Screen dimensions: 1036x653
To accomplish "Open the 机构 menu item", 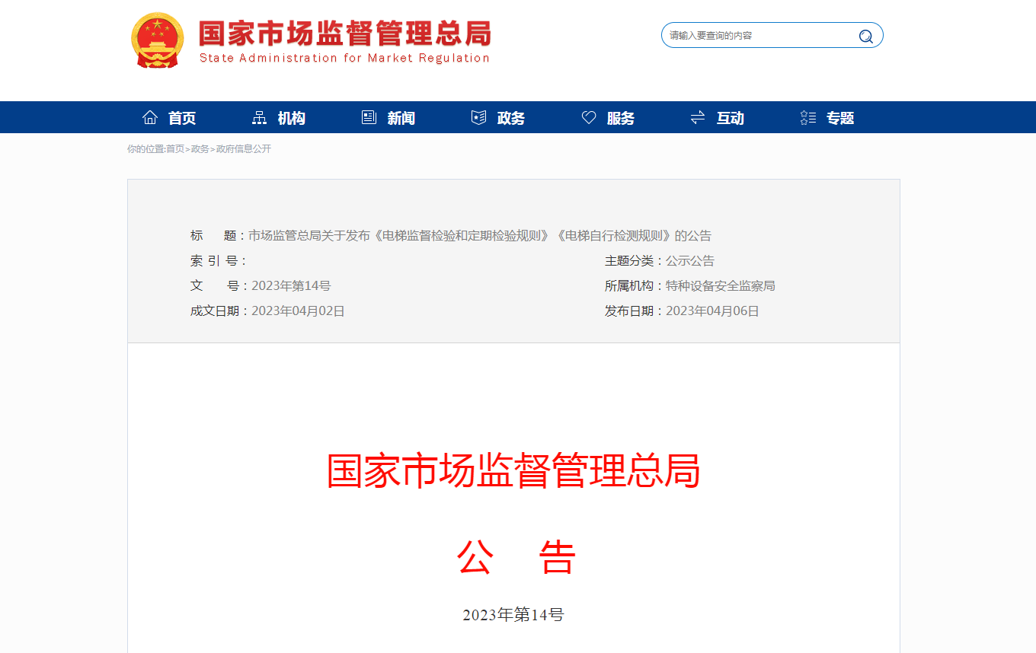I will coord(292,118).
